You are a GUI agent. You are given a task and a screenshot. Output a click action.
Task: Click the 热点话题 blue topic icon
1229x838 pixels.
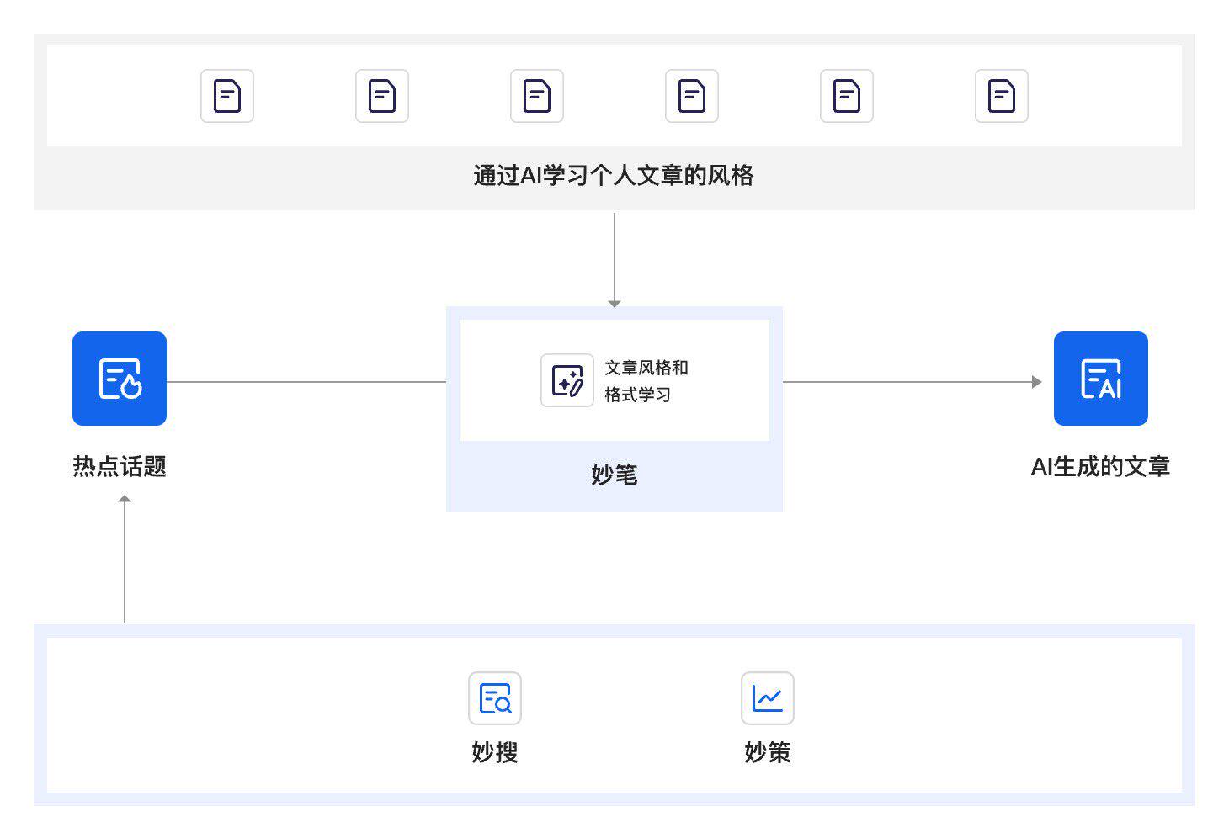120,379
